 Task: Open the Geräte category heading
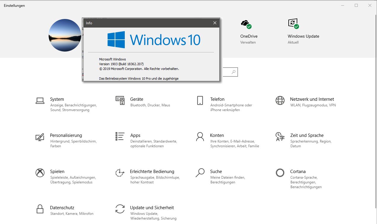point(137,99)
